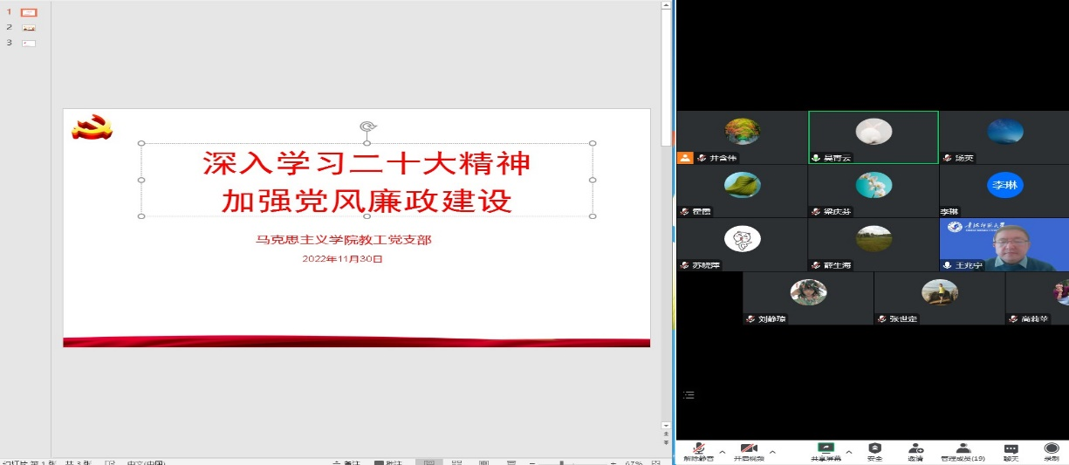1069x465 pixels.
Task: Expand audio options arrow beside mute button
Action: [722, 452]
